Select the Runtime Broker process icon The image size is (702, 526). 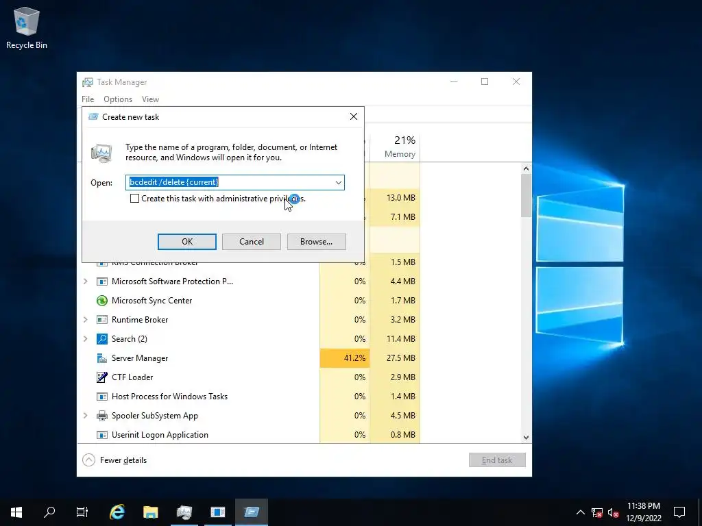(x=102, y=320)
